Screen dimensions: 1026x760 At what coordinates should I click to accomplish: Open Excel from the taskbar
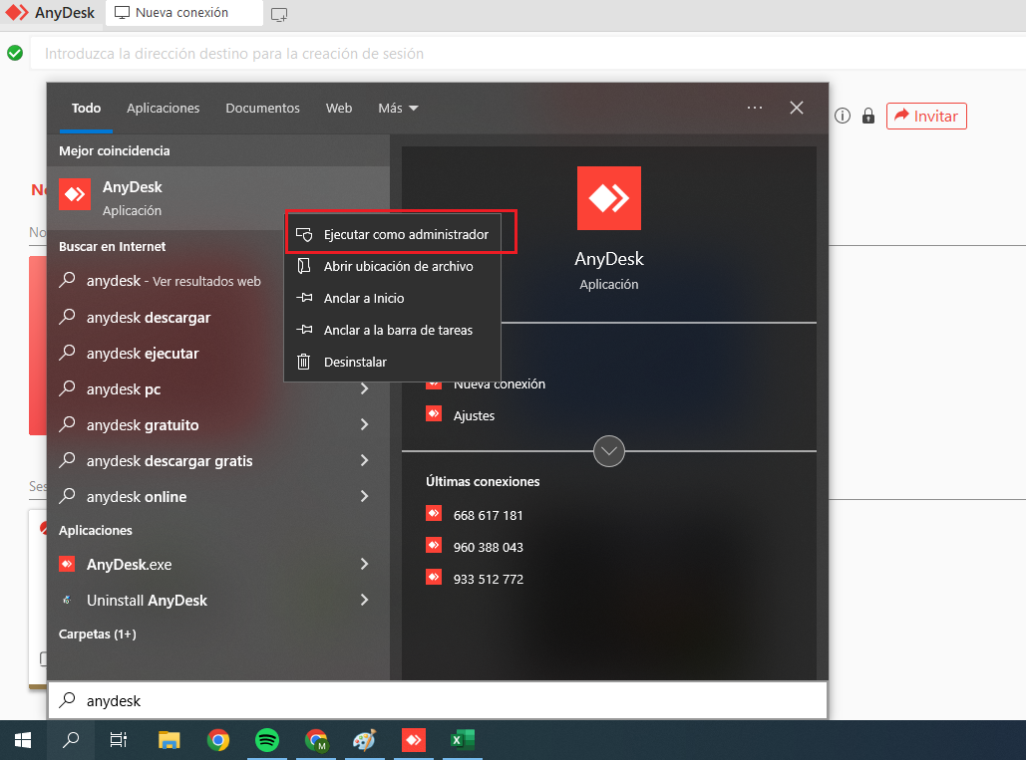click(461, 740)
